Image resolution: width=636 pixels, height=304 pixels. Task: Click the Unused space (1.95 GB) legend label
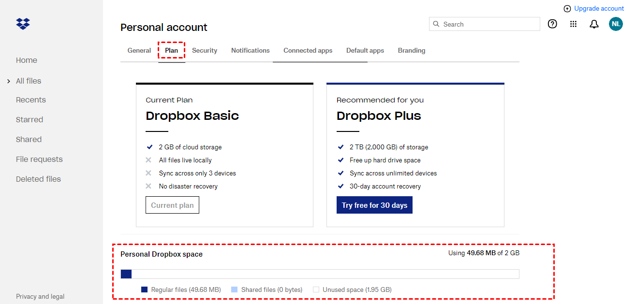357,290
